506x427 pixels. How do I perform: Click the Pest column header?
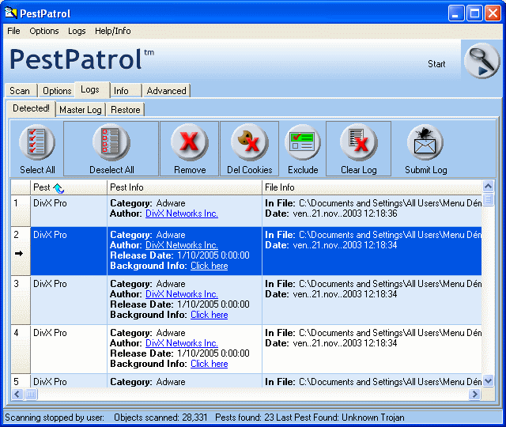[x=69, y=187]
